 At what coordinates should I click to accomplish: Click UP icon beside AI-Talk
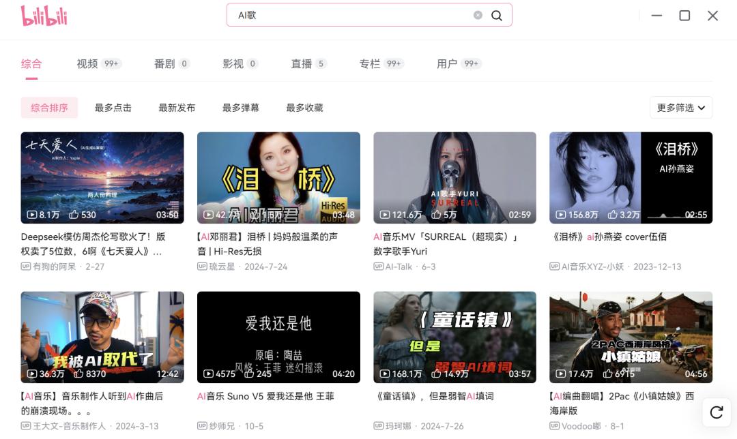coord(378,267)
